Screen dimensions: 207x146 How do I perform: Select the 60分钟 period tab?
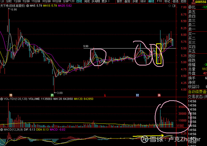point(57,1)
